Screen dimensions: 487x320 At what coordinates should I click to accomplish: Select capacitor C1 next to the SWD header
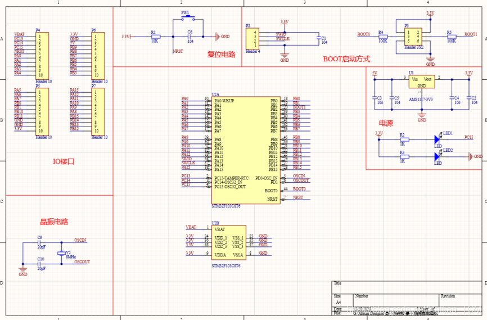pos(319,38)
